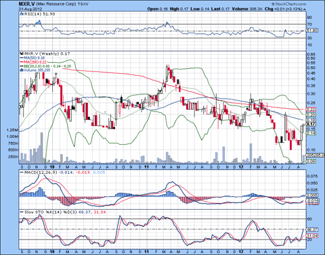Screen dimensions: 325x255
Task: Click the 250K volume axis label
Action: (x=14, y=157)
